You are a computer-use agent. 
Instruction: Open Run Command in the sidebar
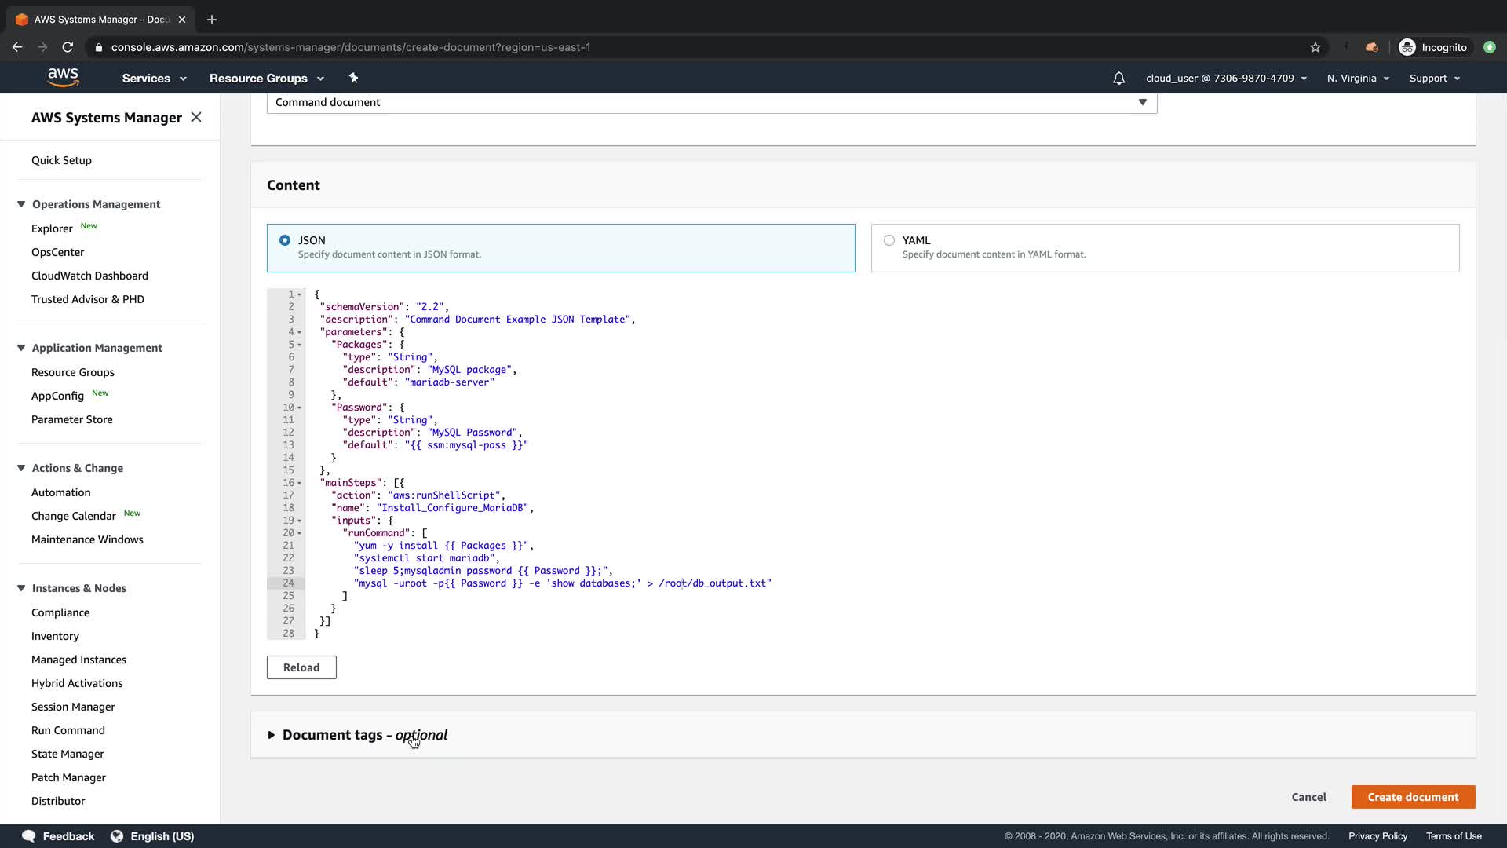[x=68, y=730]
